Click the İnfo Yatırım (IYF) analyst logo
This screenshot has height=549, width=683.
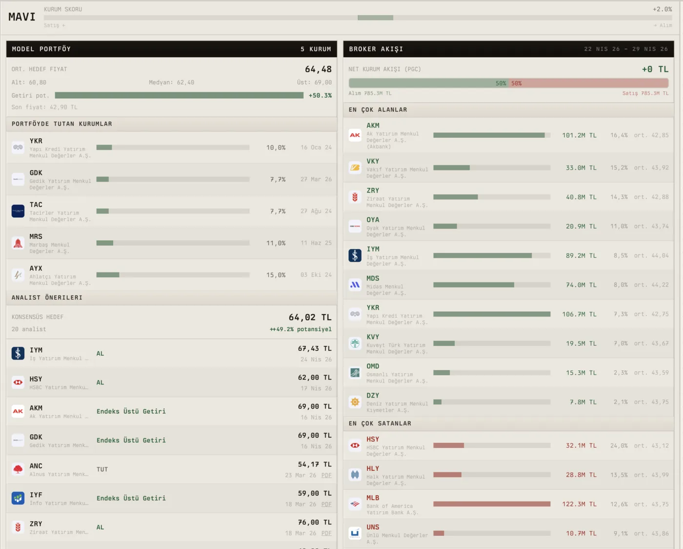[x=18, y=498]
